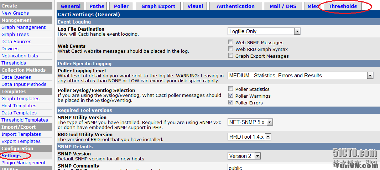The height and width of the screenshot is (170, 380).
Task: Click the Poller Logging Level label
Action: pyautogui.click(x=82, y=71)
